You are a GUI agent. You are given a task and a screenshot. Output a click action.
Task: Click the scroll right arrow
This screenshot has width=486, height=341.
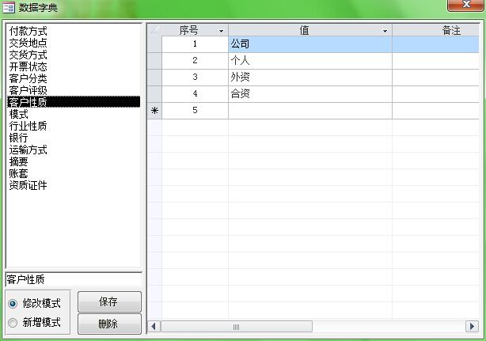pyautogui.click(x=472, y=327)
